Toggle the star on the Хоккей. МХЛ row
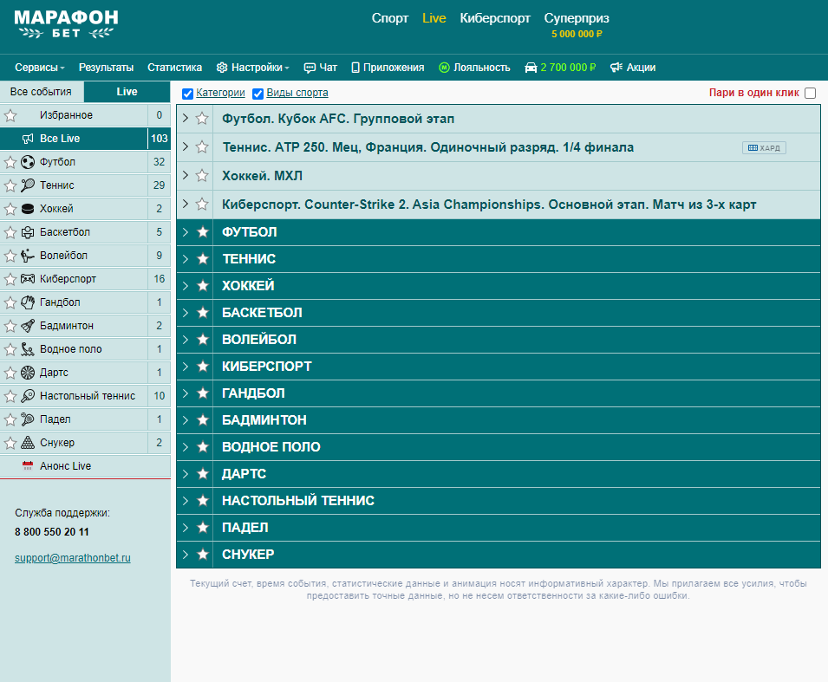The image size is (828, 682). (202, 176)
